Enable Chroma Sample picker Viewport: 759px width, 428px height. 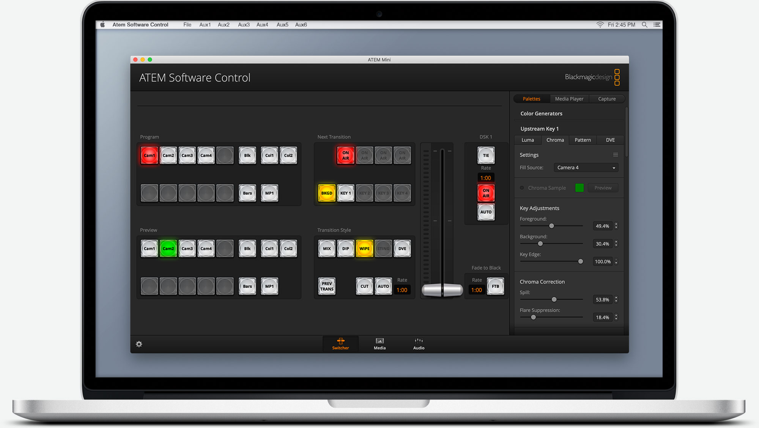(x=522, y=187)
